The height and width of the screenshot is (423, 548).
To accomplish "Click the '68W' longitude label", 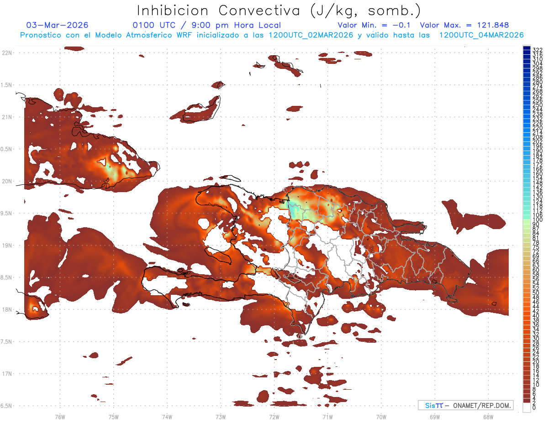I will [488, 417].
